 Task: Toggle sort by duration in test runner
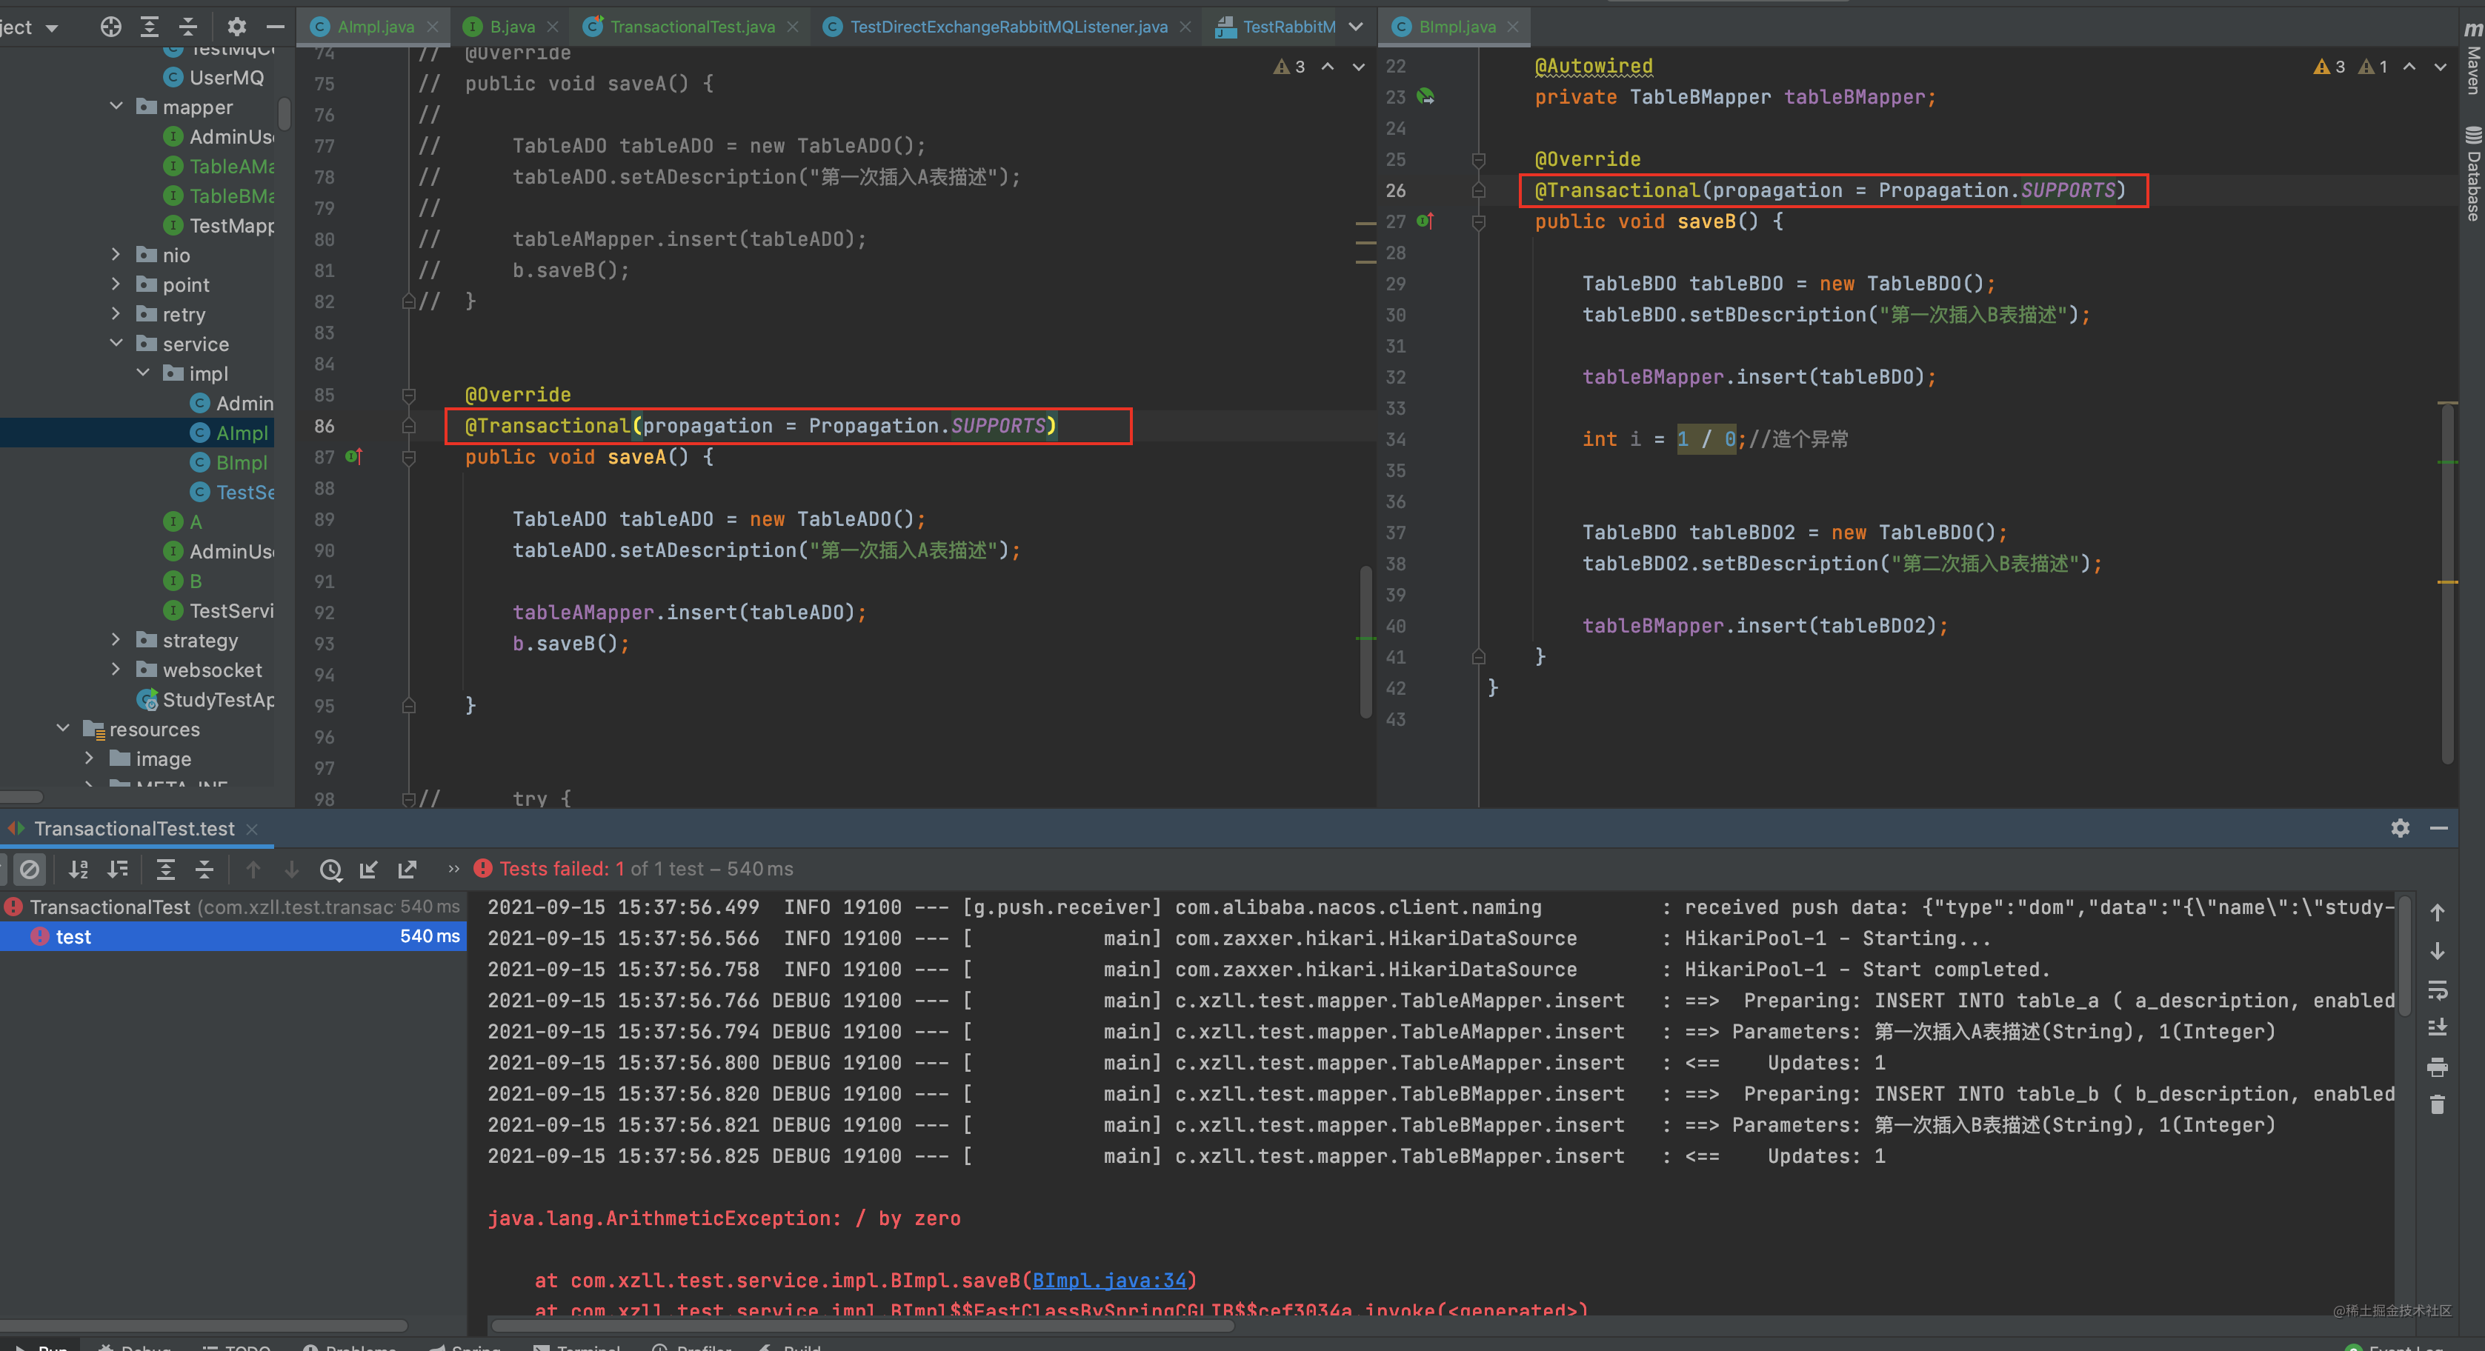[x=118, y=869]
